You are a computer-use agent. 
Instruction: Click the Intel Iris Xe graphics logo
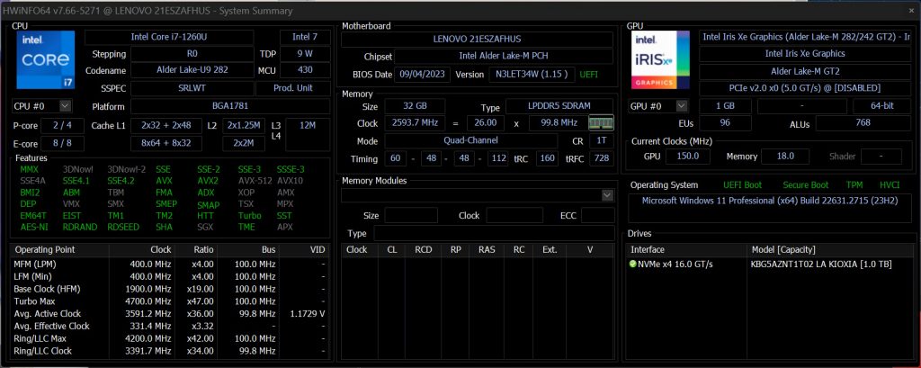point(660,60)
